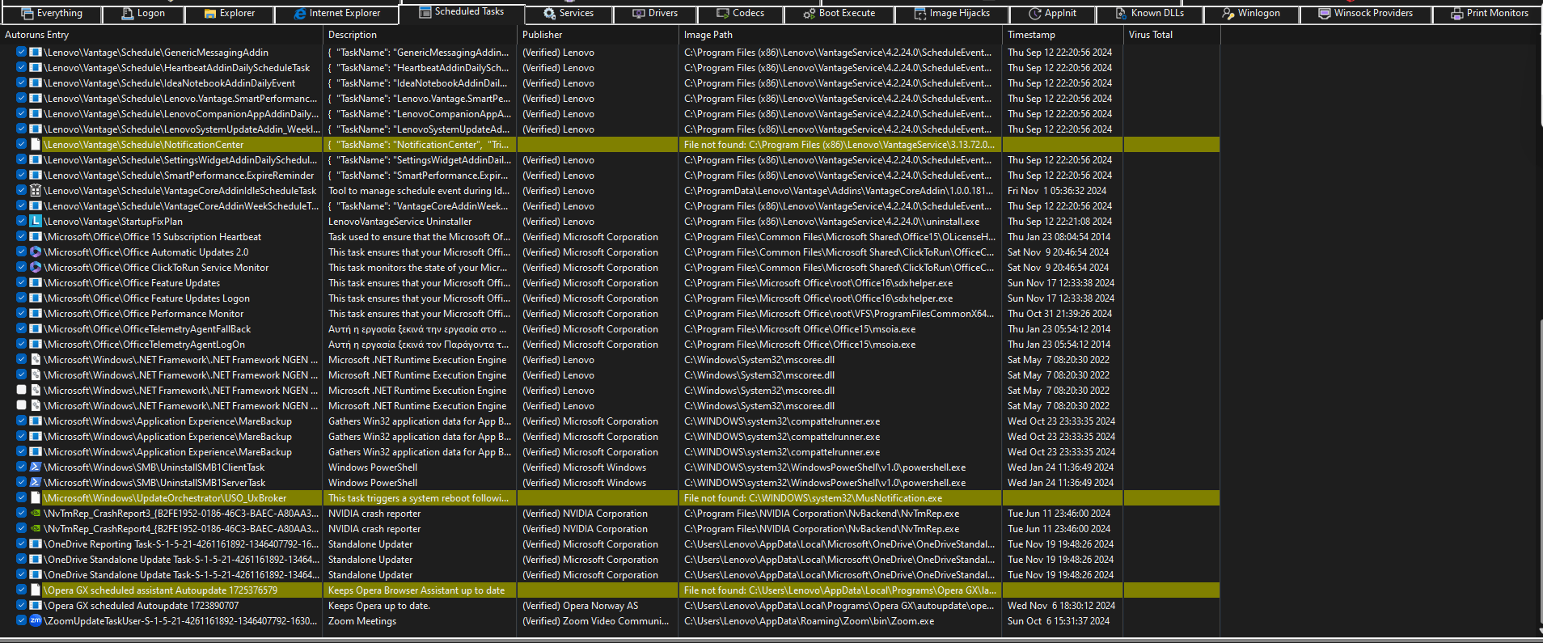Click the icon beside IdeaNotebookAddinDailyEvent

tap(36, 83)
